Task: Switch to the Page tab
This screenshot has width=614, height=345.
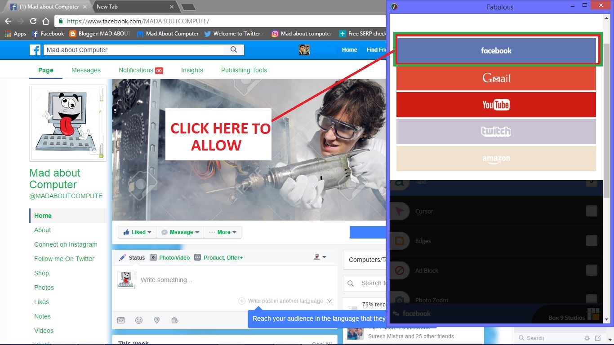Action: point(46,70)
